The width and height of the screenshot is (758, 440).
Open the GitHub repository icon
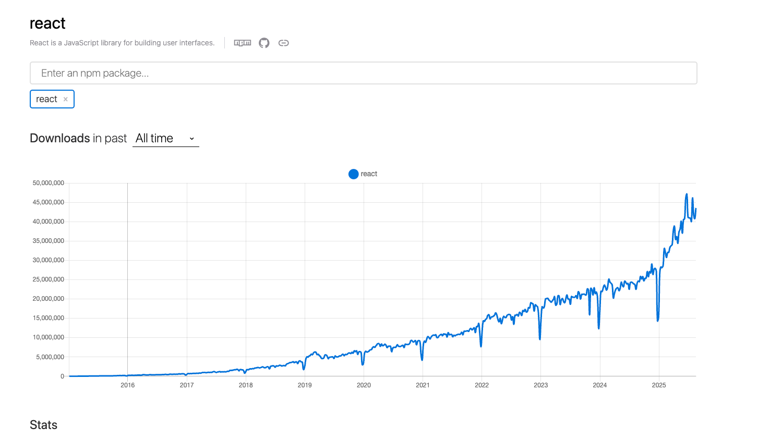[x=264, y=43]
